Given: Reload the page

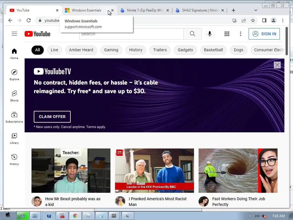Looking at the screenshot, I should (29, 20).
